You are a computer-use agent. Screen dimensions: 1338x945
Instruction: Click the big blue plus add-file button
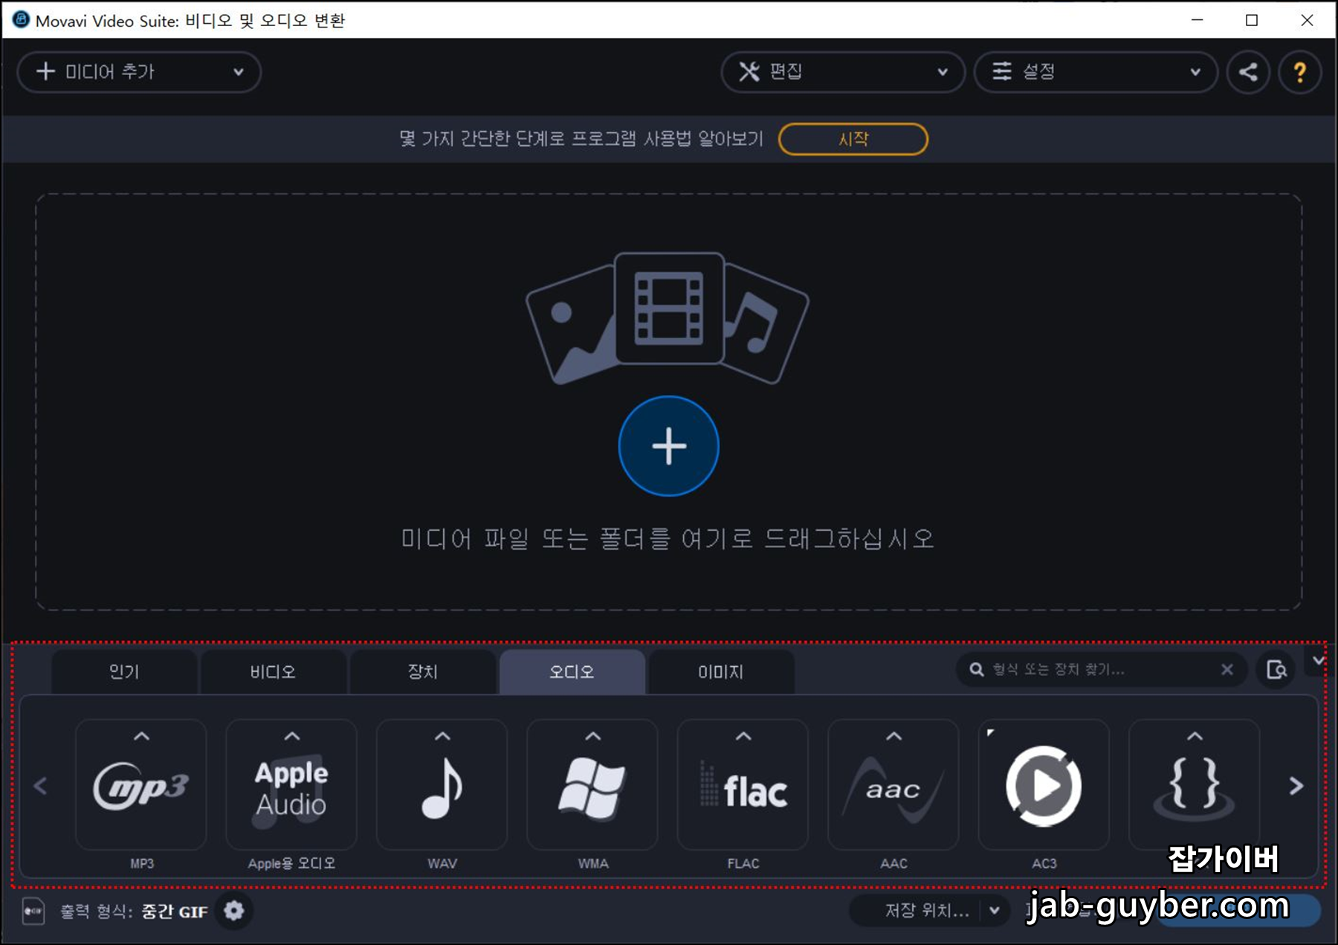coord(669,446)
